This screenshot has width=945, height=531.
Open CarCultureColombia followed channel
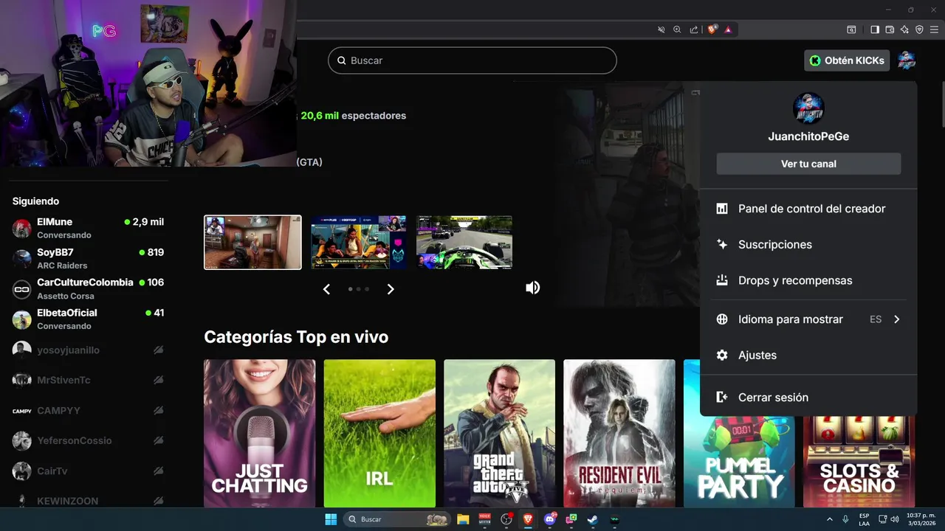(x=89, y=288)
